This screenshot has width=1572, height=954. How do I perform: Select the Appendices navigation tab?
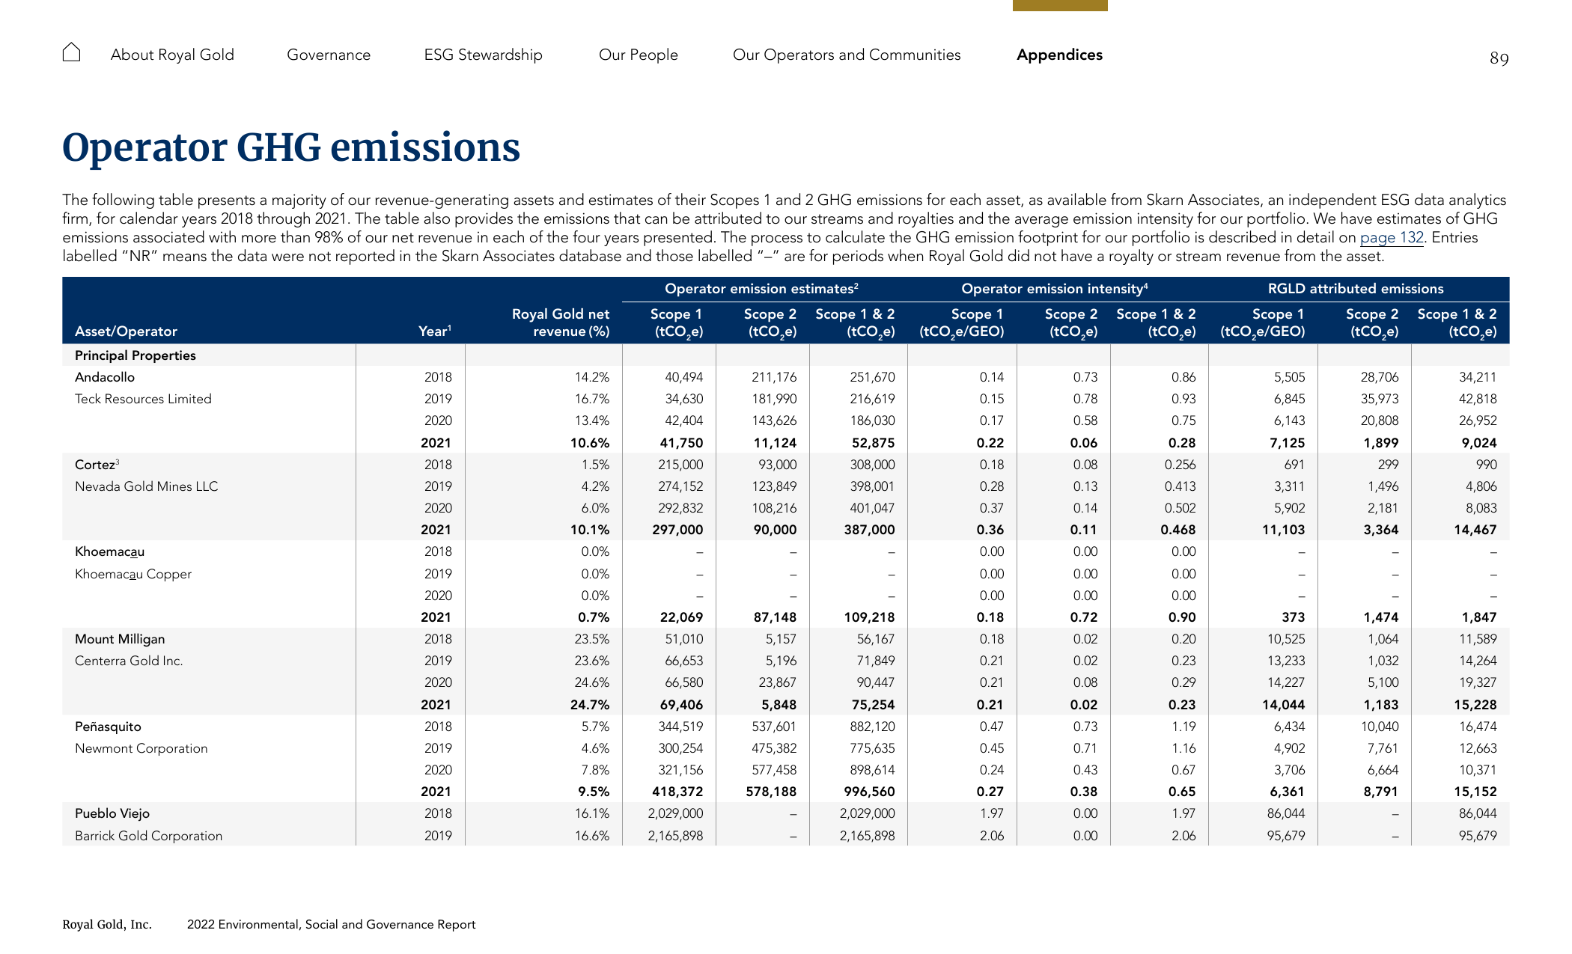tap(1059, 55)
